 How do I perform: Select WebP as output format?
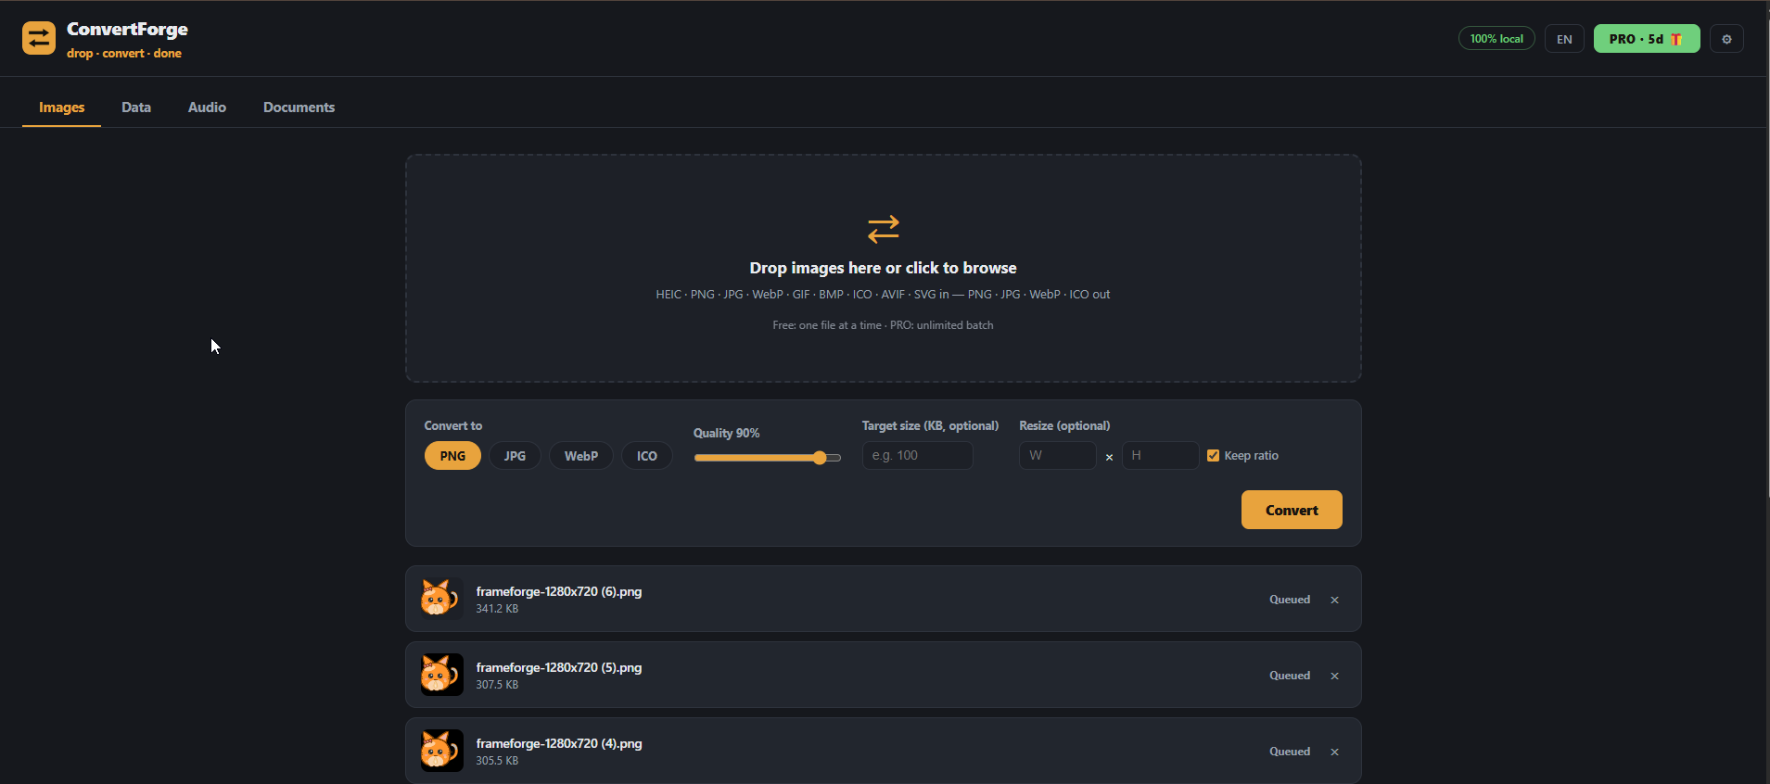coord(581,456)
